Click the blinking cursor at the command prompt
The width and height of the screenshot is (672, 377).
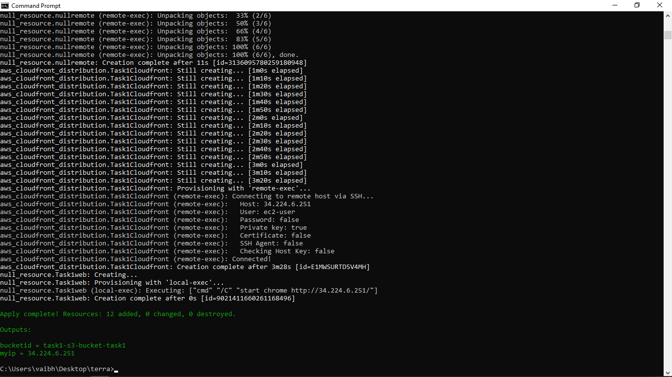click(x=116, y=370)
